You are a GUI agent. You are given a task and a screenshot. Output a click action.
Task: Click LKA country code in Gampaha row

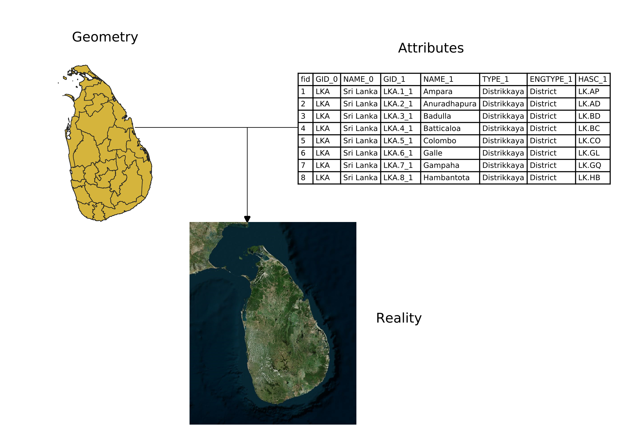click(327, 165)
